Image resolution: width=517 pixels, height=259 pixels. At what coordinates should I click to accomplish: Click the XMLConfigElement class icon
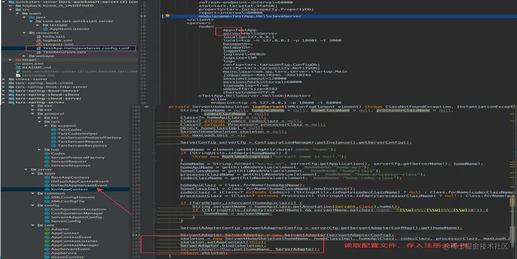pos(47,197)
